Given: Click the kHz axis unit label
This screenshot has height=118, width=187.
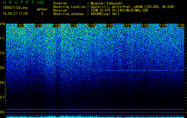Looking at the screenshot, I should pyautogui.click(x=3, y=24).
